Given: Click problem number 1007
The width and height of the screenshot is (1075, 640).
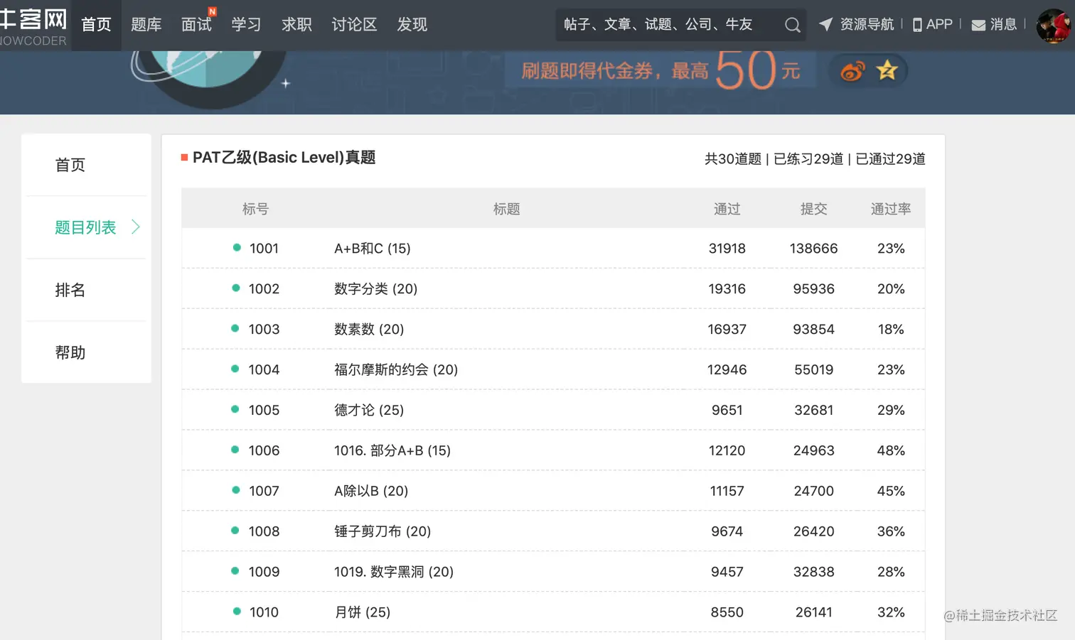Looking at the screenshot, I should pos(264,492).
